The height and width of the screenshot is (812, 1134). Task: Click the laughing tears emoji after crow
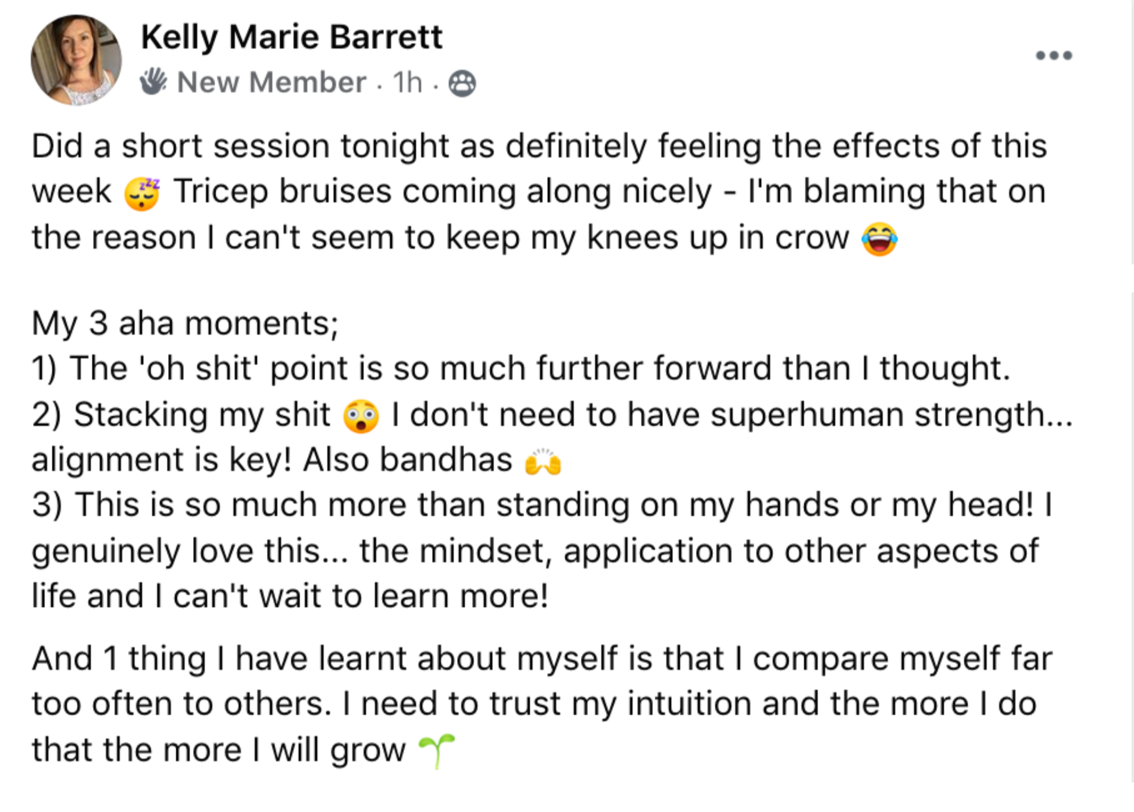point(879,239)
